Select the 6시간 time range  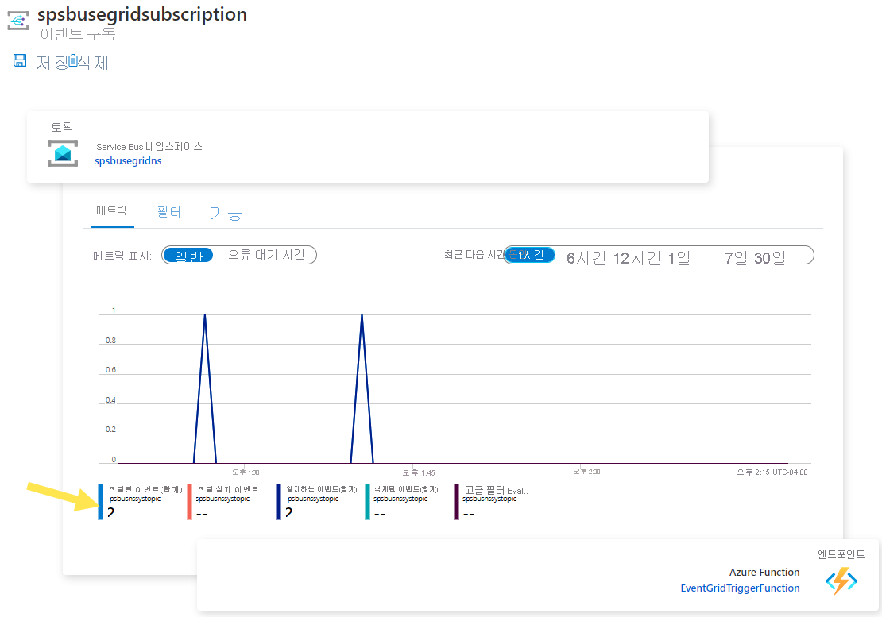586,257
